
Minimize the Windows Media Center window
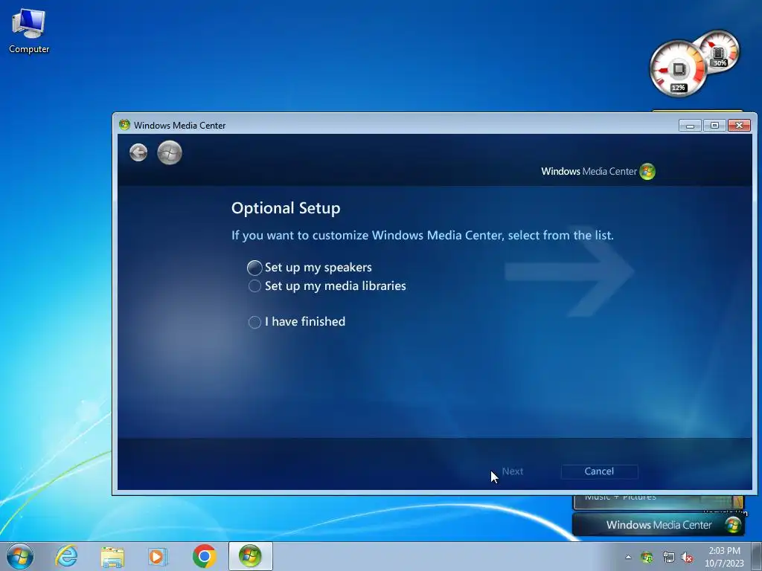(690, 125)
